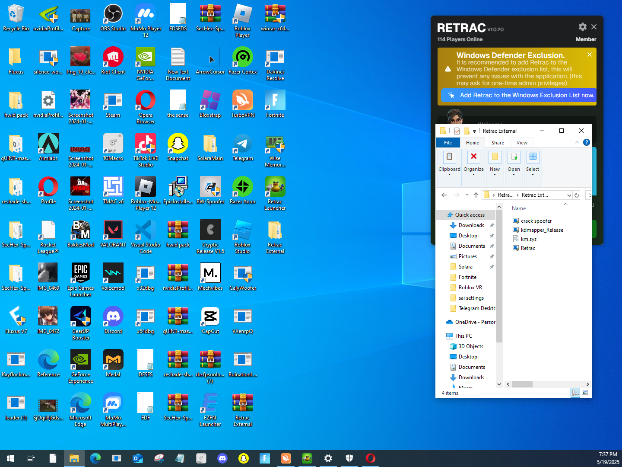Open the Retrac settings gear
This screenshot has height=467, width=622.
582,27
